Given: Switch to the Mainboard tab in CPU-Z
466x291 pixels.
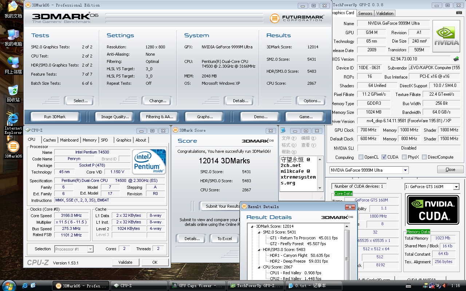Looking at the screenshot, I should [x=69, y=140].
